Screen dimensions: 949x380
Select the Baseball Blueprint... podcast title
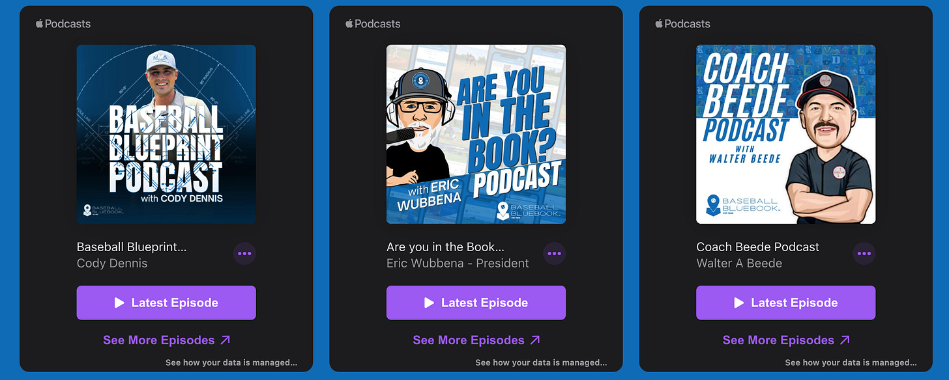(132, 247)
